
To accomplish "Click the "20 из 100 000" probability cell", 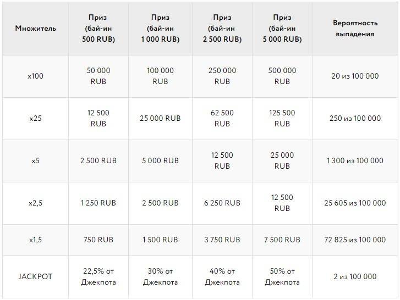I will (355, 76).
